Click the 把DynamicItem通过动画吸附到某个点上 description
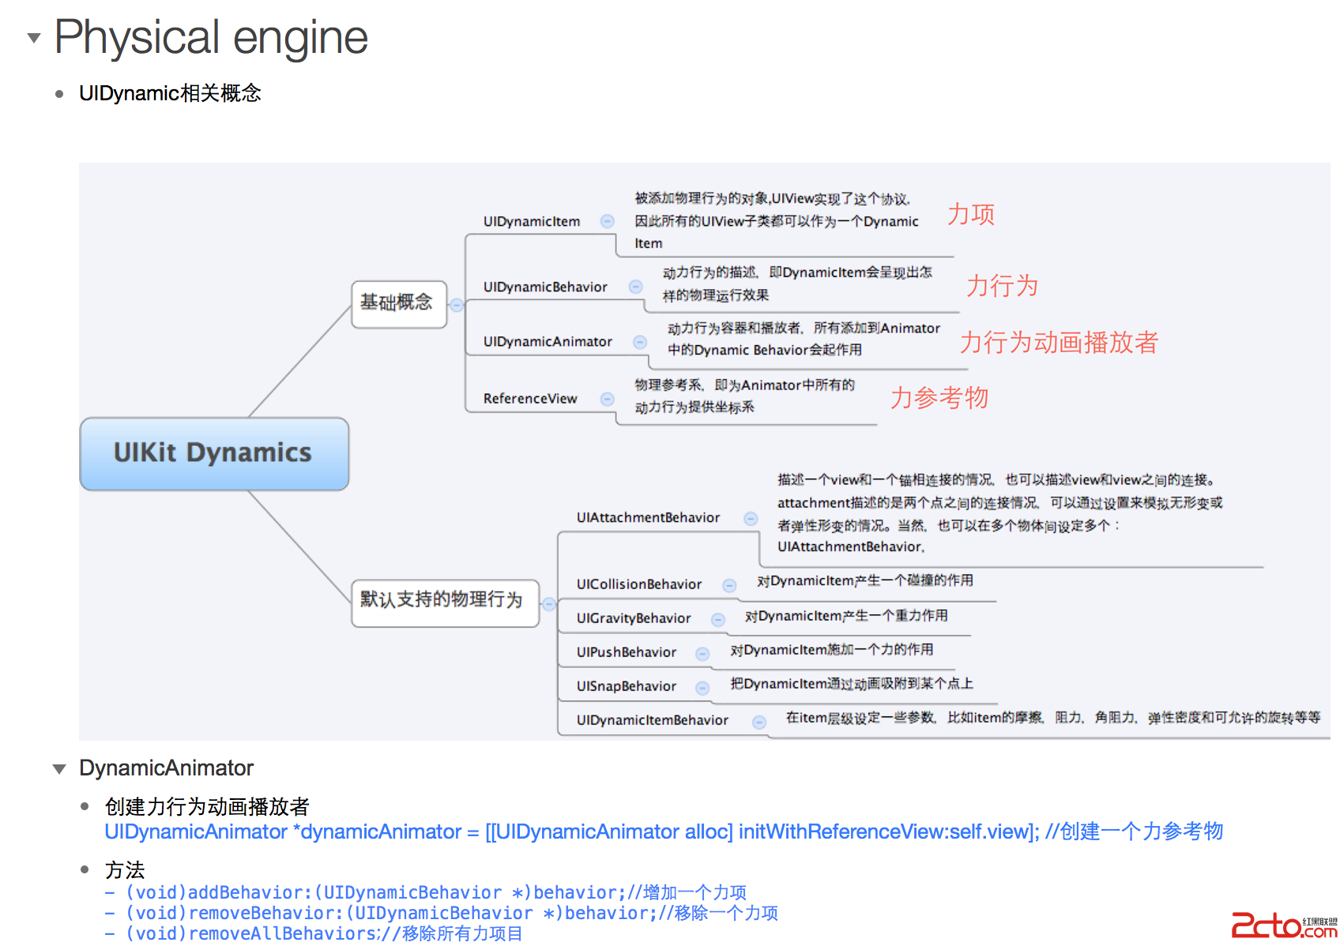The height and width of the screenshot is (946, 1340). point(852,684)
